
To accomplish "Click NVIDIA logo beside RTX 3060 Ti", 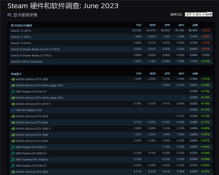I will pos(13,129).
